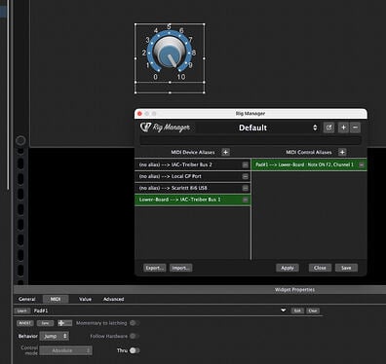Click the button left of Sync
This screenshot has height=364, width=386.
tap(25, 323)
